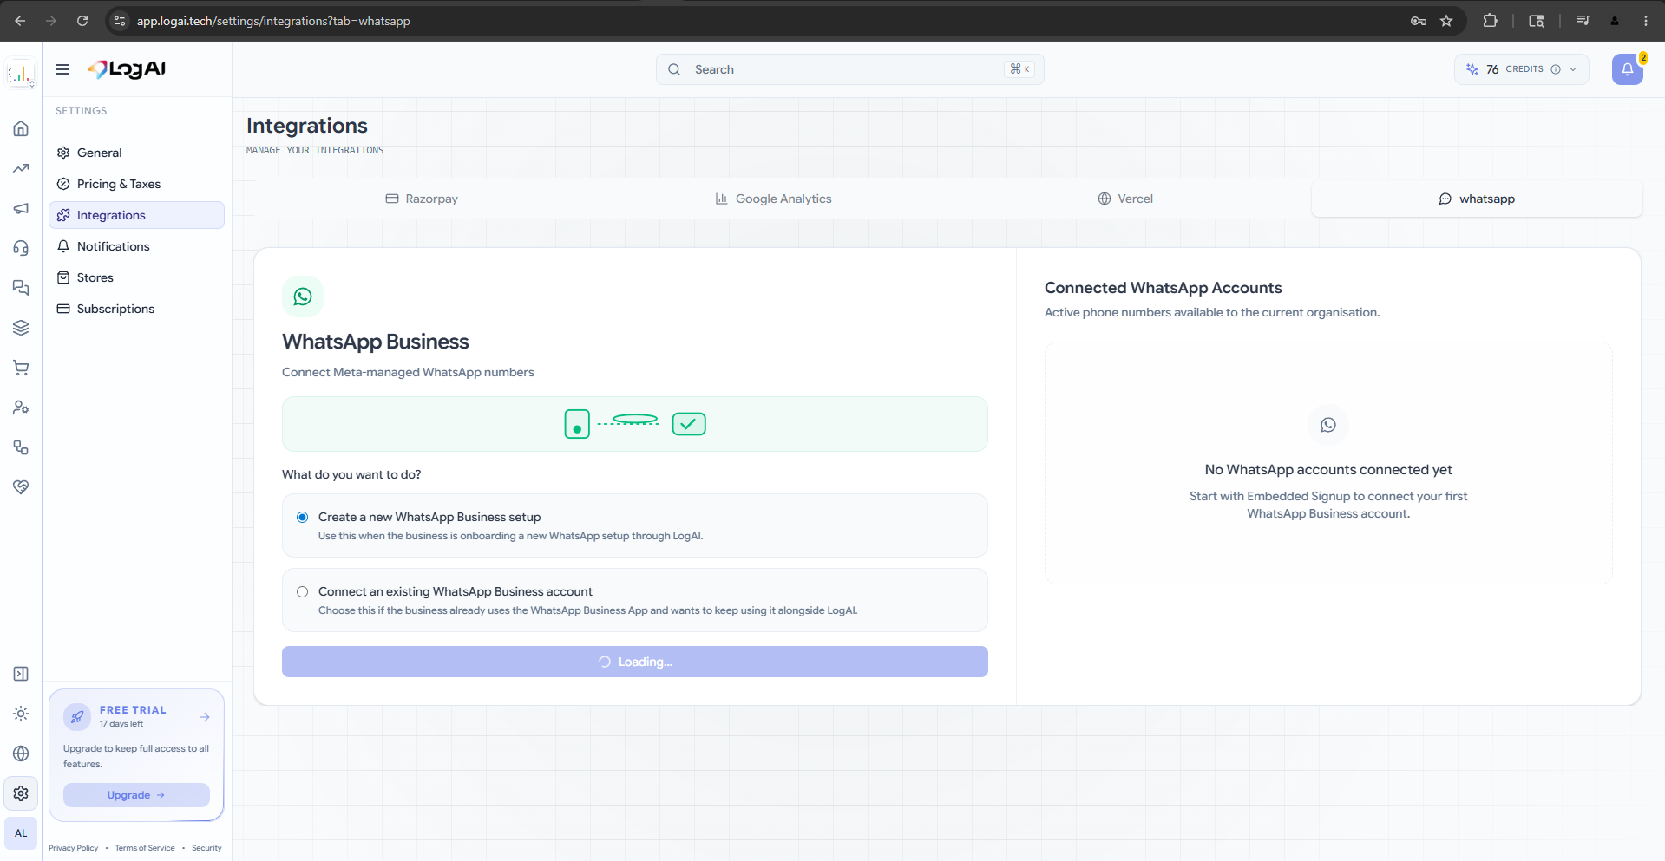Image resolution: width=1665 pixels, height=861 pixels.
Task: Open the headset support icon
Action: (x=21, y=248)
